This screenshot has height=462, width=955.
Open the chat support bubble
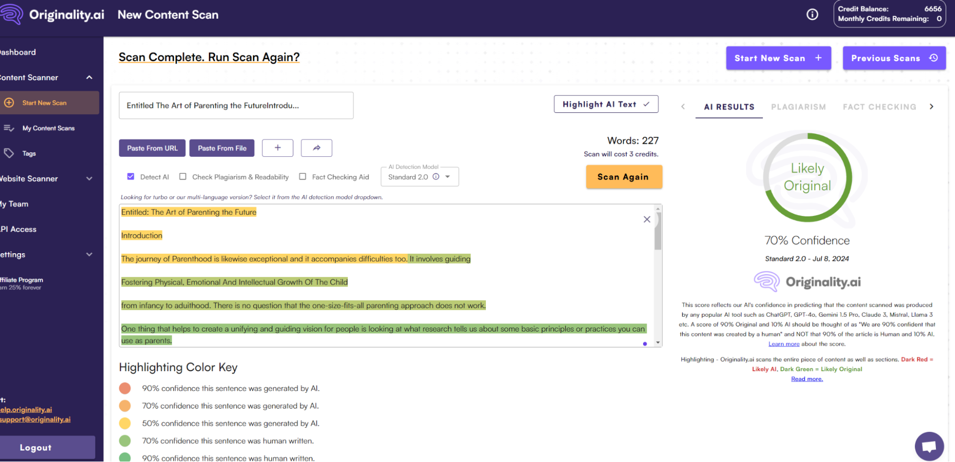pos(929,446)
